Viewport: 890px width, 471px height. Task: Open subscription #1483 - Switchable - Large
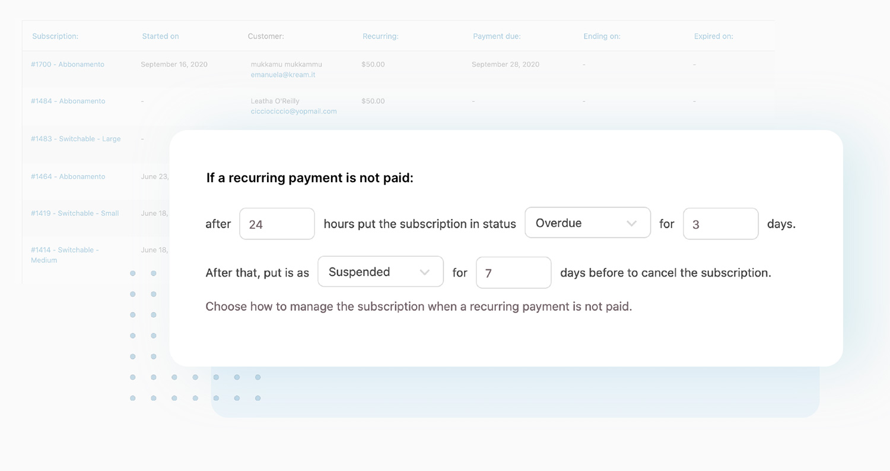[75, 138]
